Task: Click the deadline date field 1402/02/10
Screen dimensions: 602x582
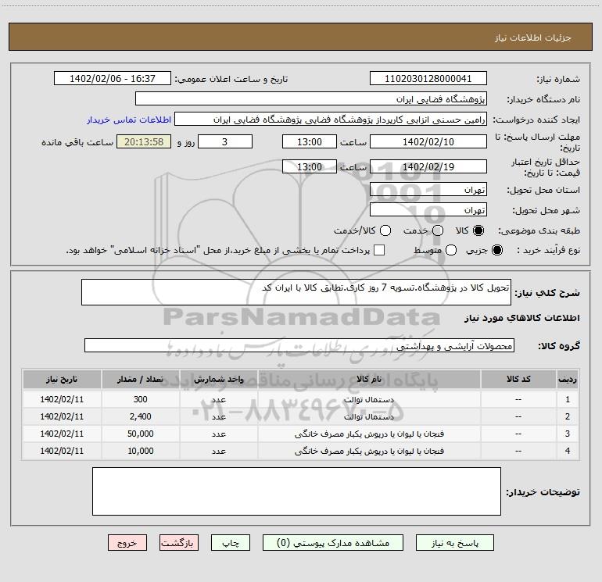Action: point(428,141)
